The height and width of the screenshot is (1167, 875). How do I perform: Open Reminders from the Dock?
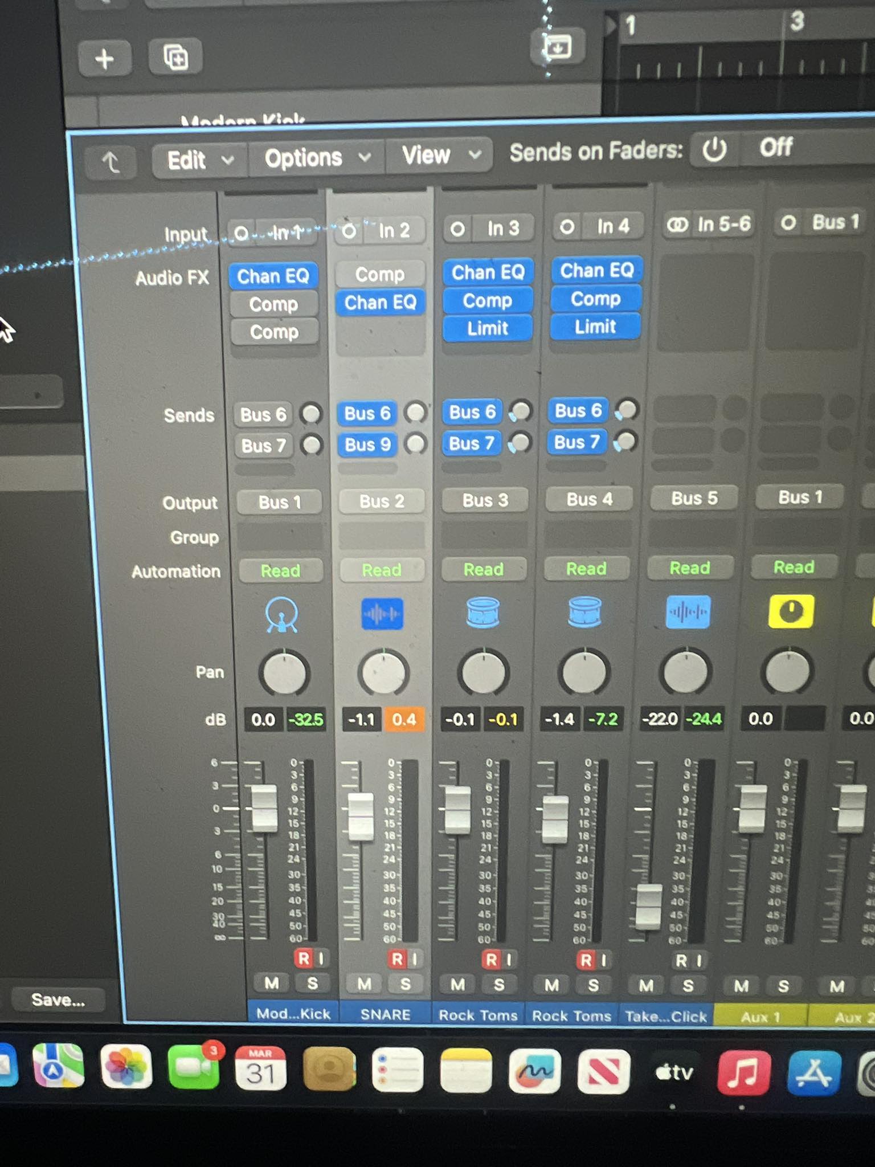click(x=398, y=1070)
